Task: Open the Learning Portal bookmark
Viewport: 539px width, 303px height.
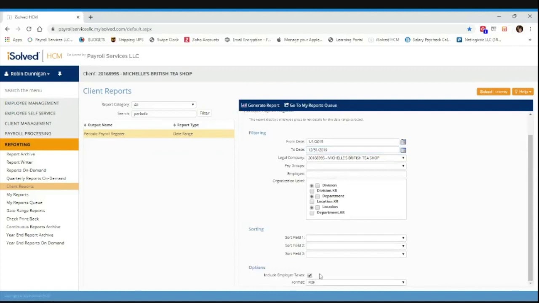Action: coord(345,40)
